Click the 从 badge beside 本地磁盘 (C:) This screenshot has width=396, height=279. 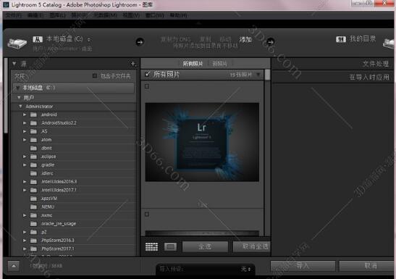[38, 39]
